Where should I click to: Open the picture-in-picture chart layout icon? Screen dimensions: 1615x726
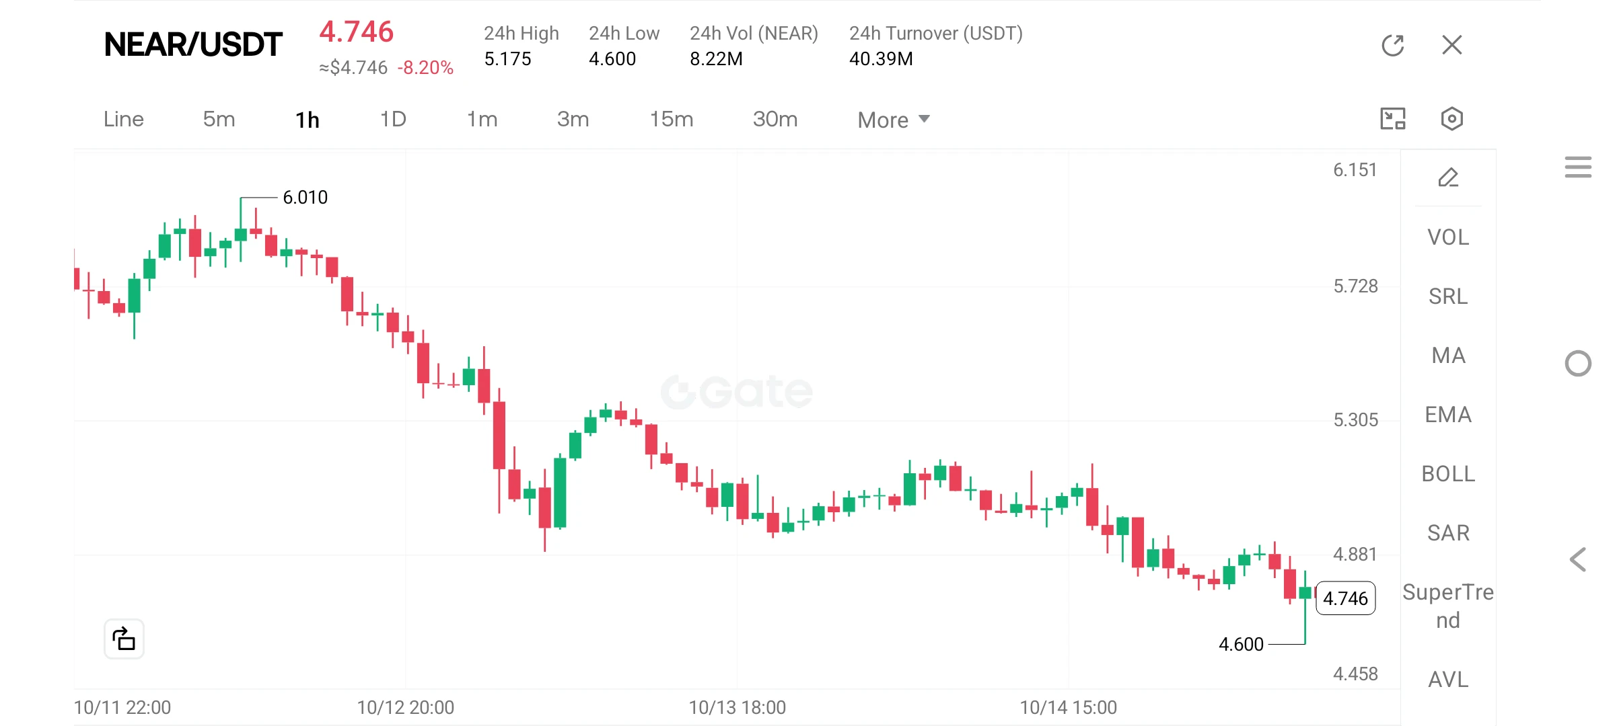click(x=1393, y=119)
